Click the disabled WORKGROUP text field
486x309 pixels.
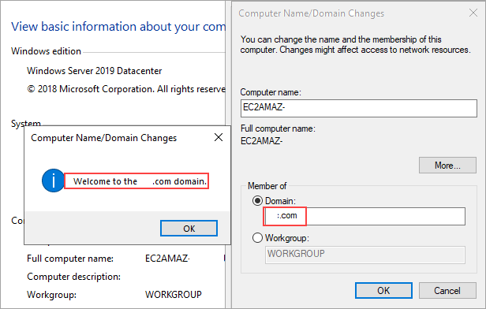point(364,255)
